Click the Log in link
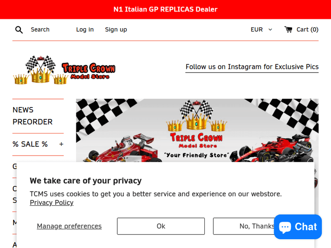Viewport: 331px width, 248px height. (85, 30)
